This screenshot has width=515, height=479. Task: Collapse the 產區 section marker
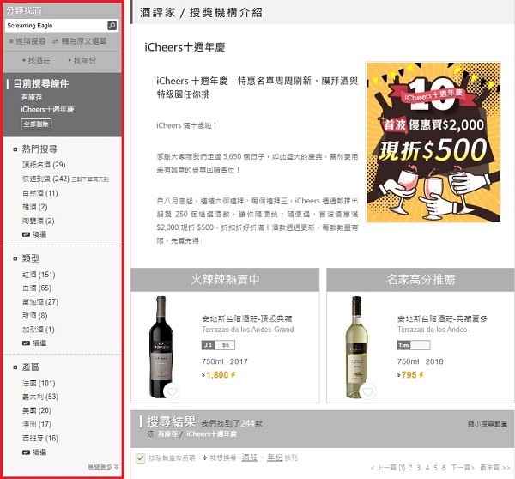[15, 367]
